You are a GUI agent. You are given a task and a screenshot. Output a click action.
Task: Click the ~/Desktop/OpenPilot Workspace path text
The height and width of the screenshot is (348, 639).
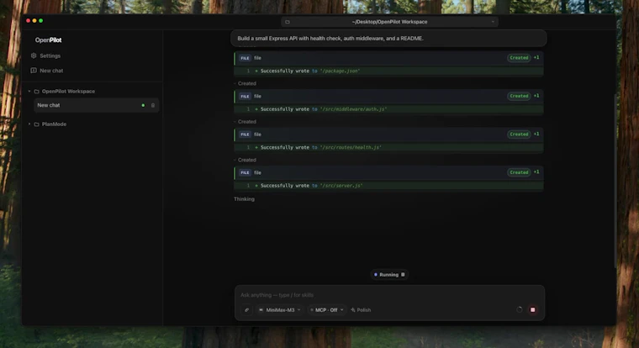[389, 22]
